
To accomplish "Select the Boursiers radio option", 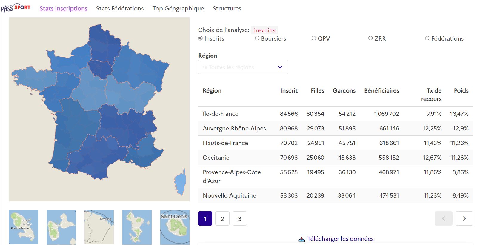I will point(257,38).
